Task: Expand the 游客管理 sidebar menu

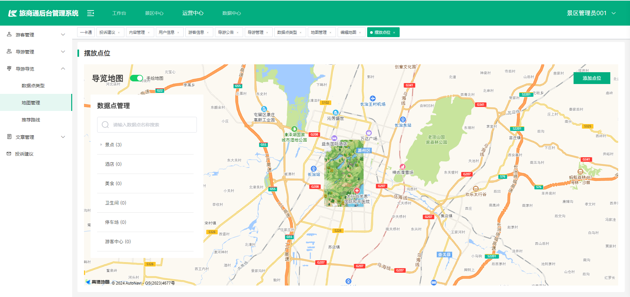Action: point(63,34)
